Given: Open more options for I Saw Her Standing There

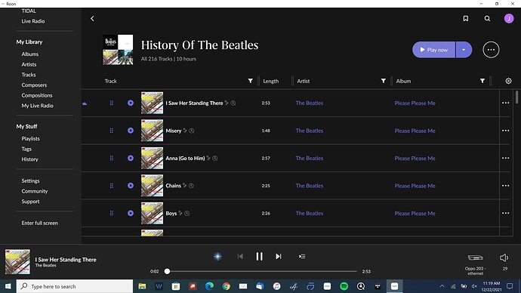Looking at the screenshot, I should 505,103.
